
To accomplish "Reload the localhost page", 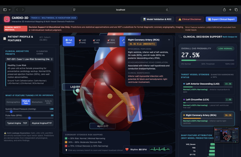I will [167, 10].
